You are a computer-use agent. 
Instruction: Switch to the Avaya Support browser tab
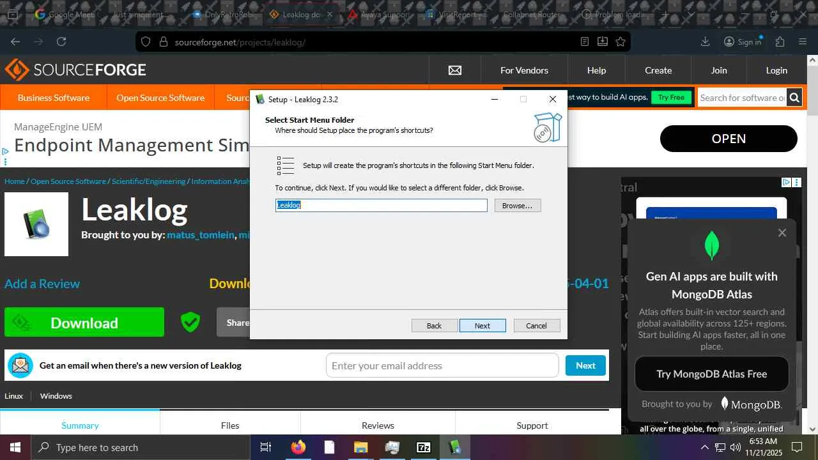[378, 14]
